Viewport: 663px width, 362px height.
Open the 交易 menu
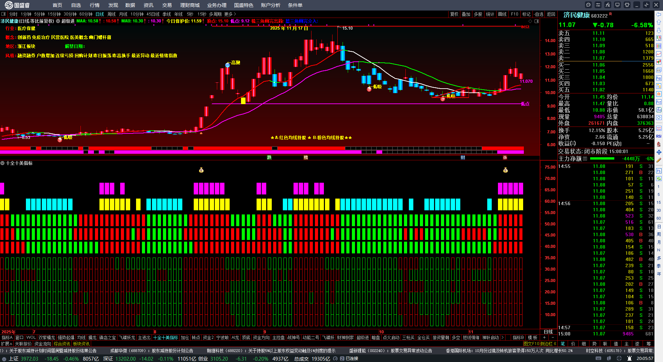pos(167,5)
